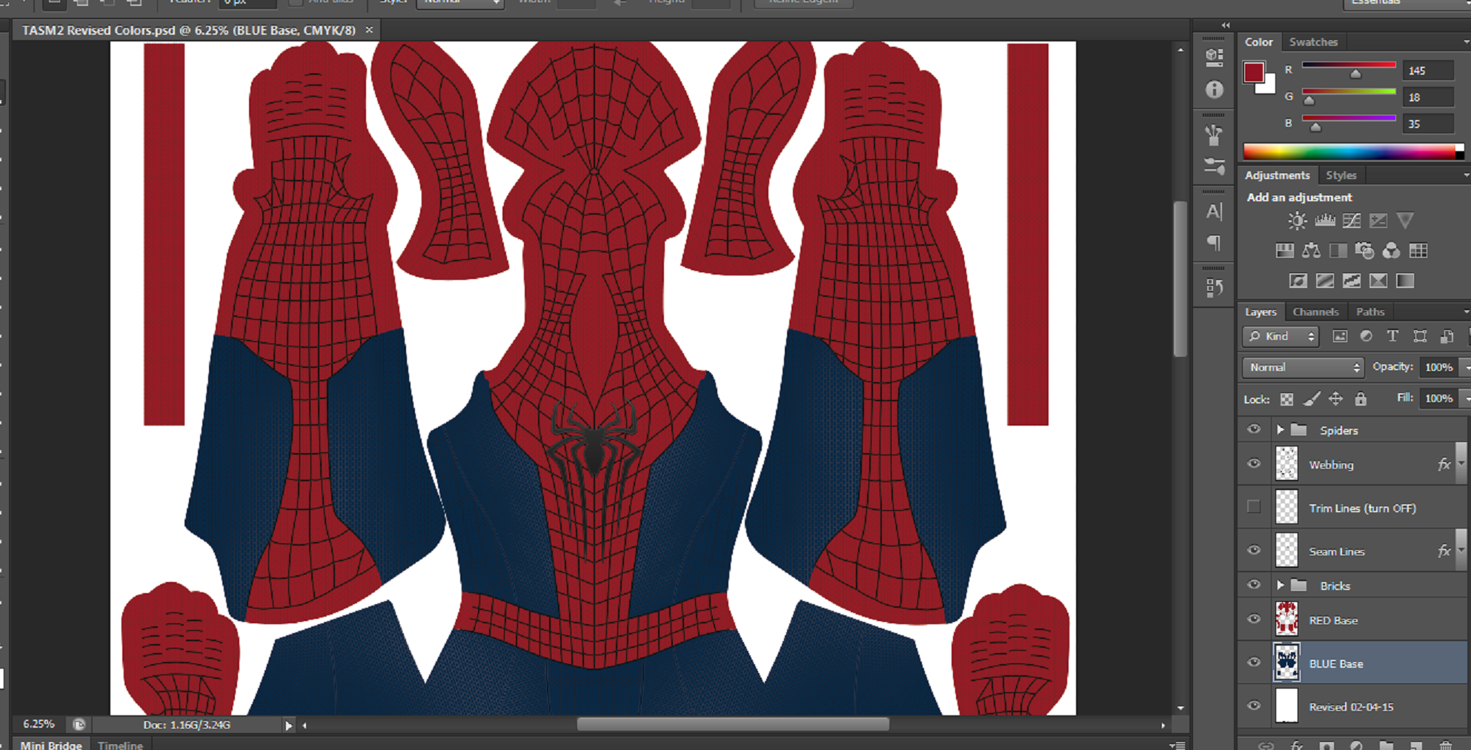
Task: Toggle lock transparent pixels
Action: point(1287,399)
